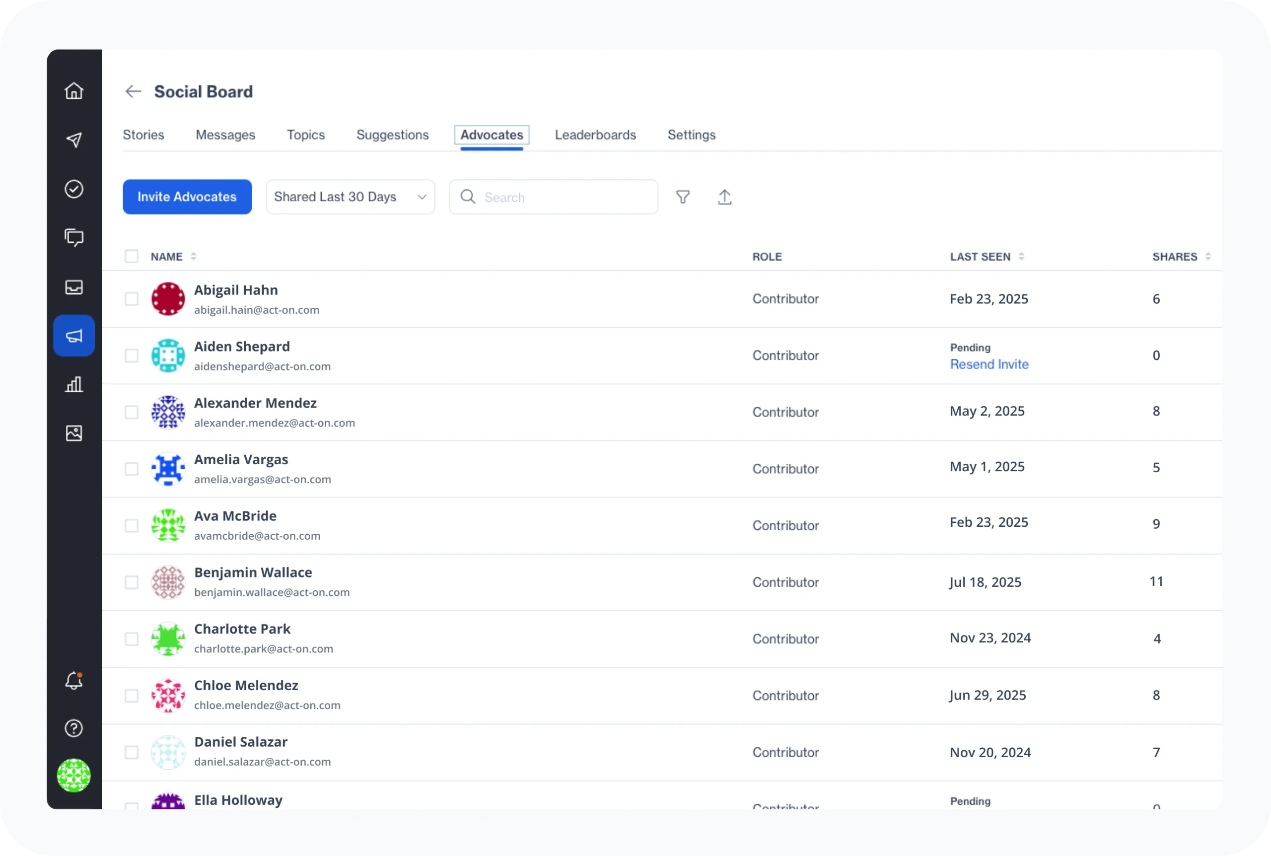Open the inbox tray sidebar icon
Image resolution: width=1271 pixels, height=856 pixels.
click(x=73, y=286)
